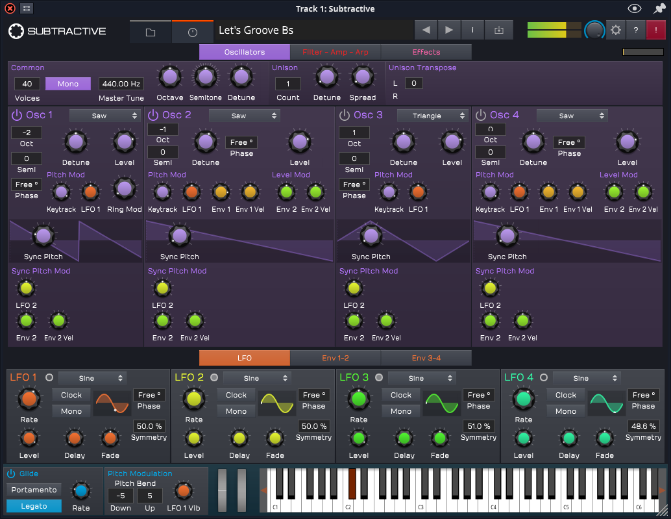Save the preset with download icon

pyautogui.click(x=499, y=30)
